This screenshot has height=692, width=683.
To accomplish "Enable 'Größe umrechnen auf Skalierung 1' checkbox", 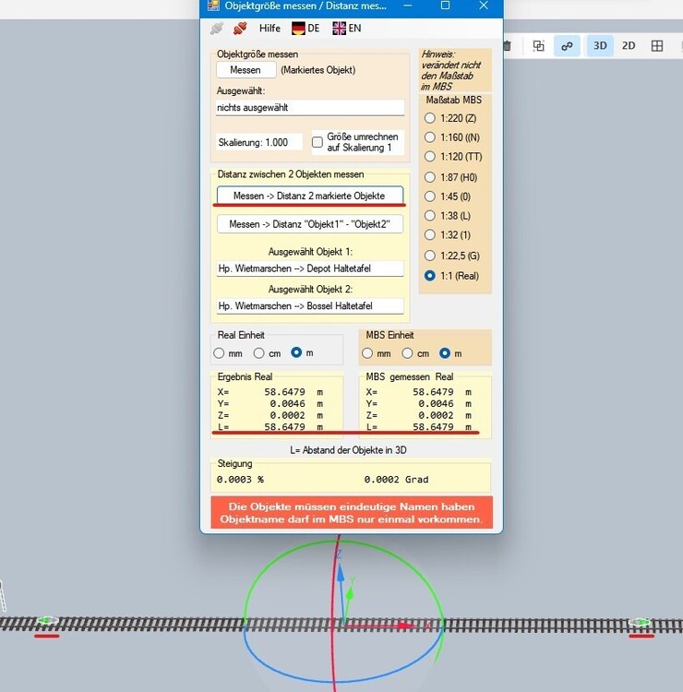I will (318, 142).
